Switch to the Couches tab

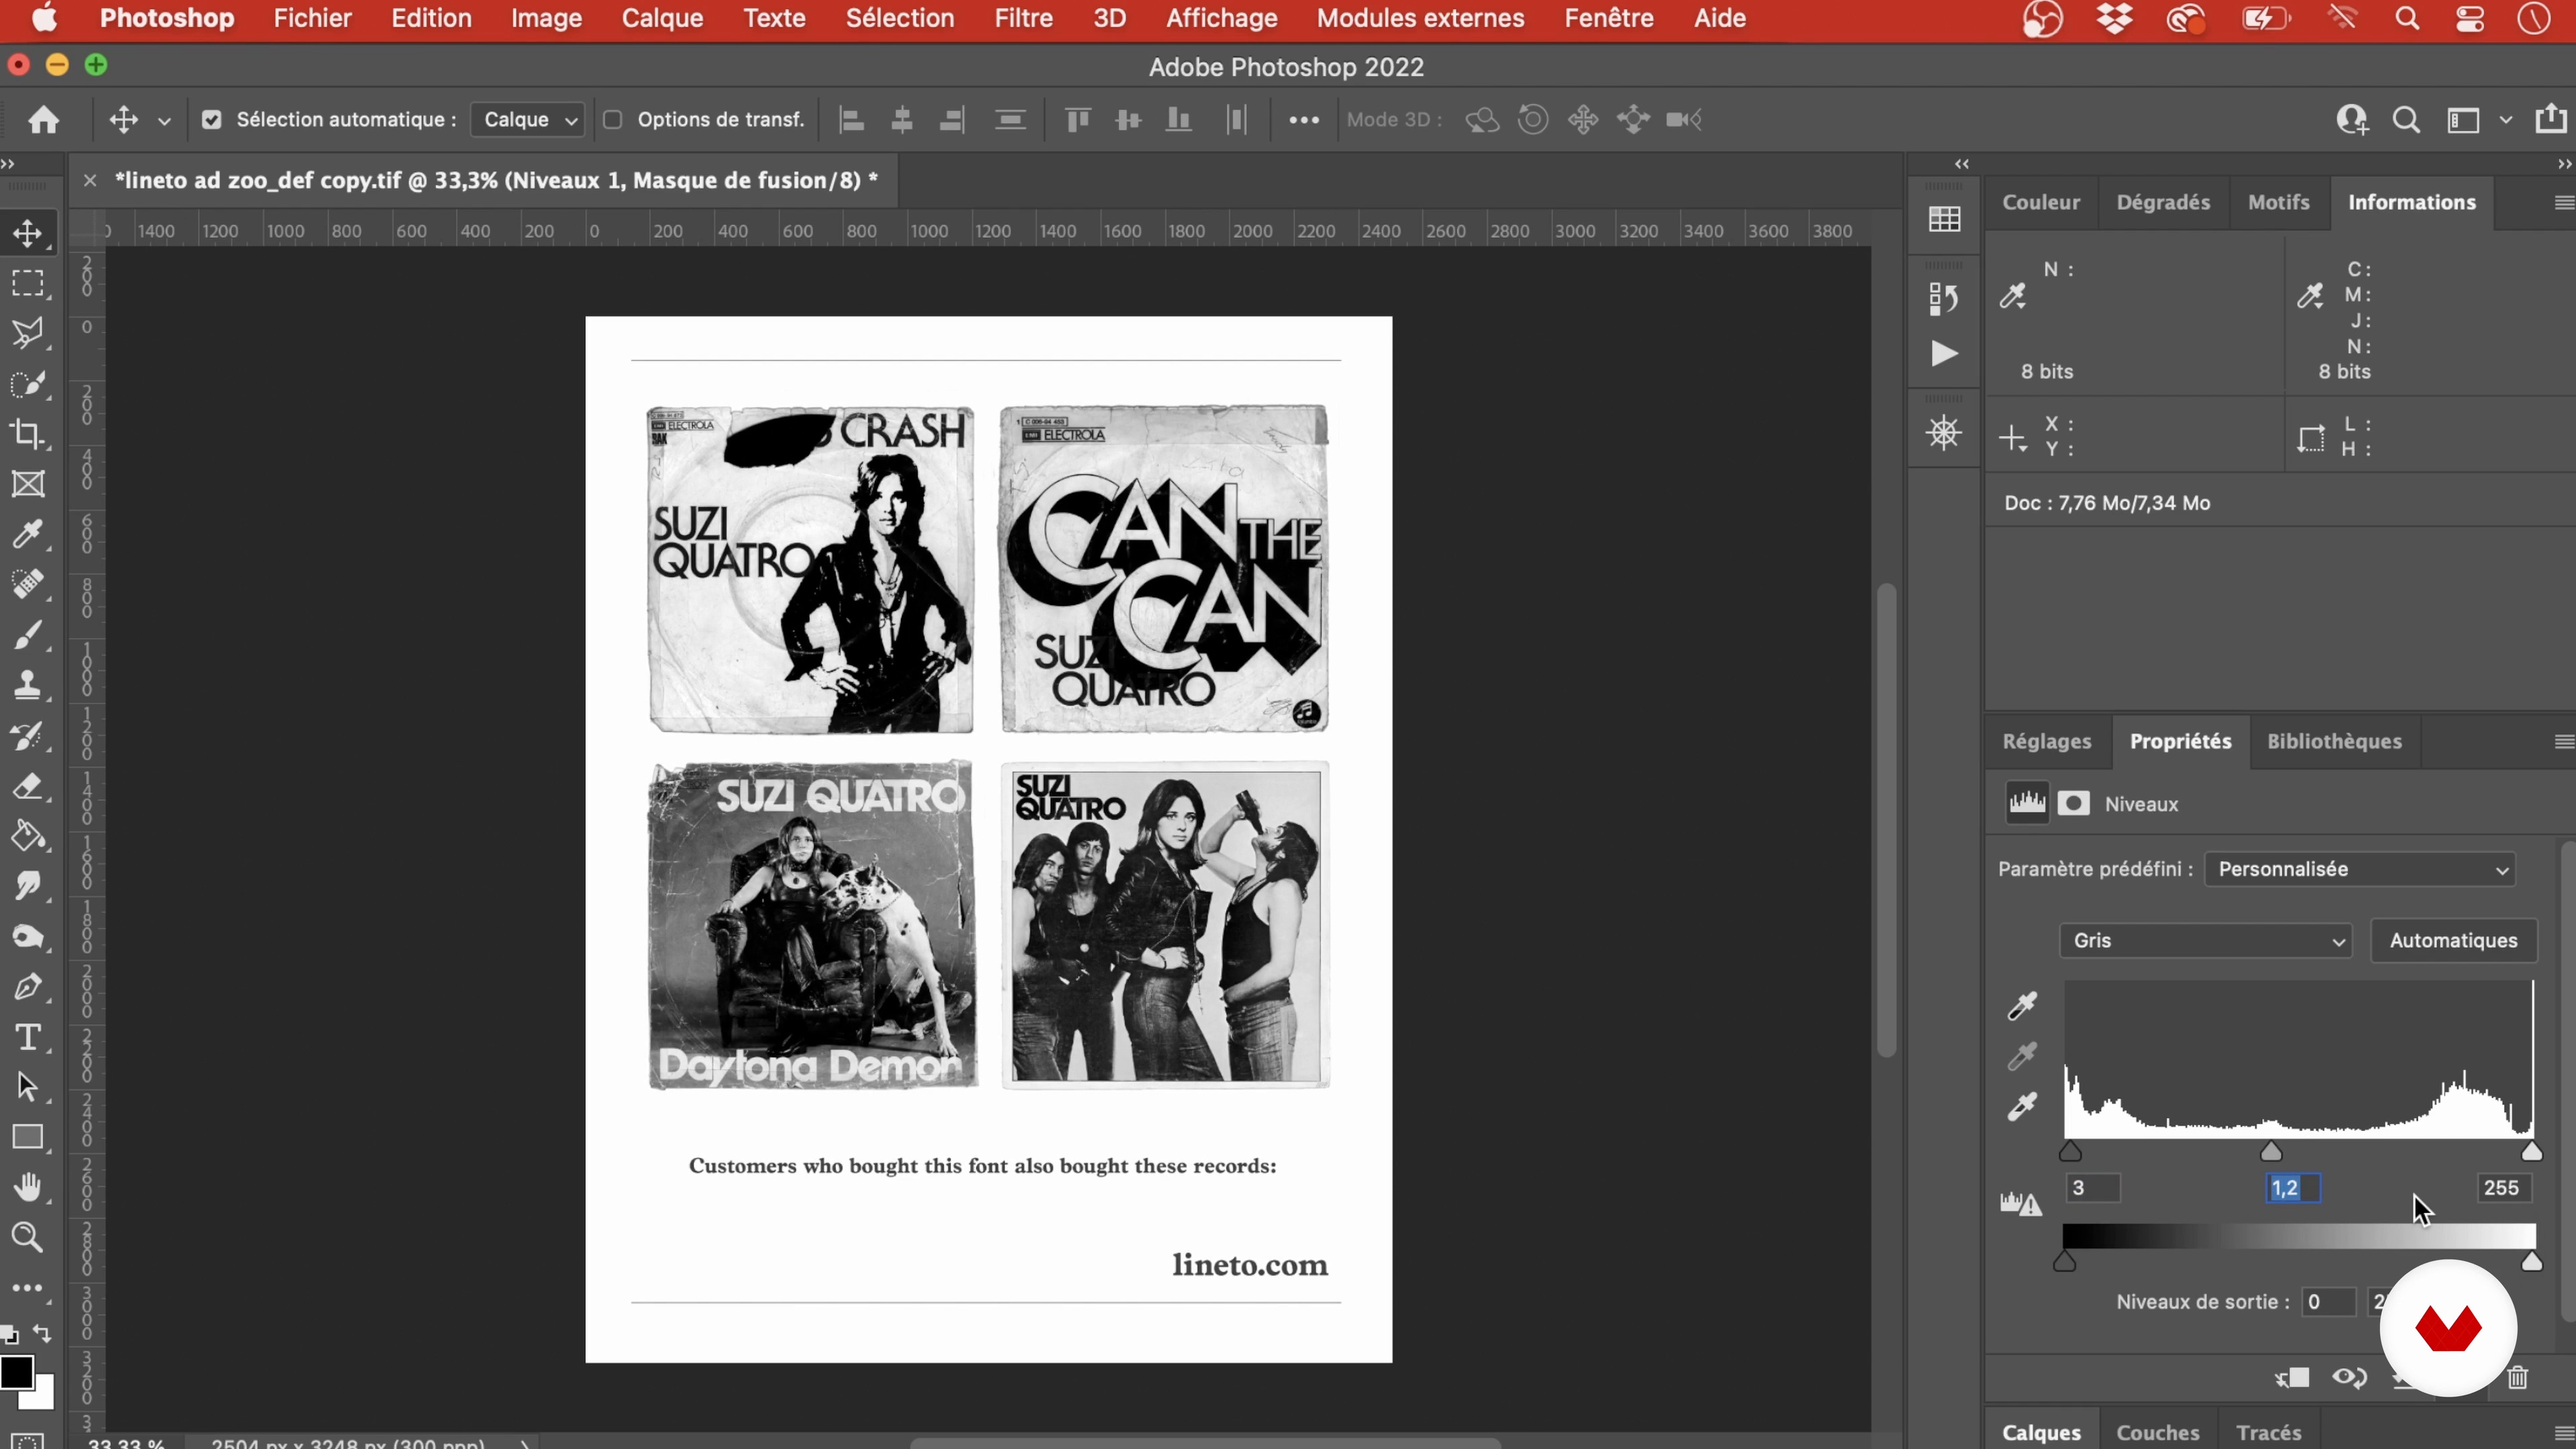(x=2158, y=1433)
